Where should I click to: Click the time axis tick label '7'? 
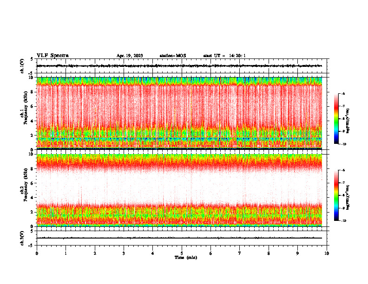(240, 253)
